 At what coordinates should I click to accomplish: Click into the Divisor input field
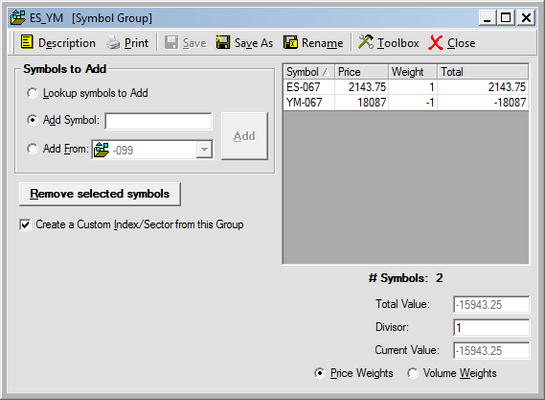tap(491, 328)
